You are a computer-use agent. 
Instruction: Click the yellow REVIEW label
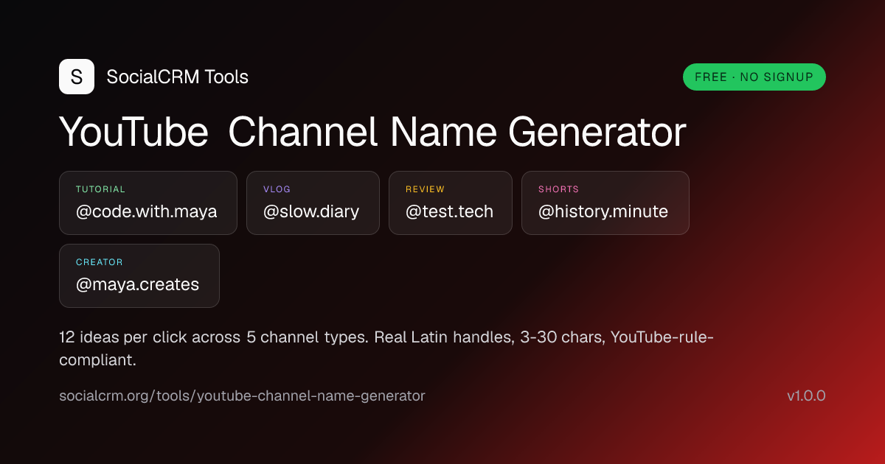pyautogui.click(x=426, y=189)
